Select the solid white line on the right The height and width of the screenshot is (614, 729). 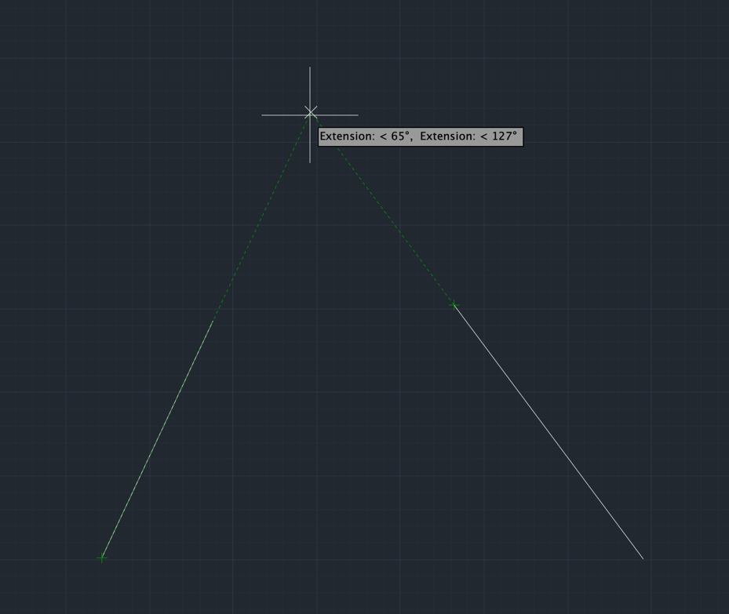549,432
